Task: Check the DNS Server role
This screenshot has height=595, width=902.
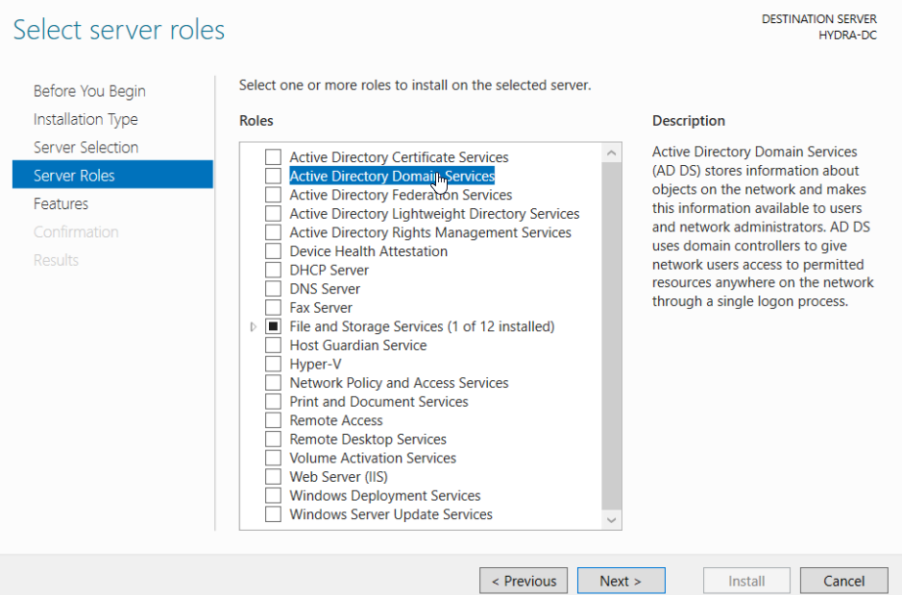Action: 273,288
